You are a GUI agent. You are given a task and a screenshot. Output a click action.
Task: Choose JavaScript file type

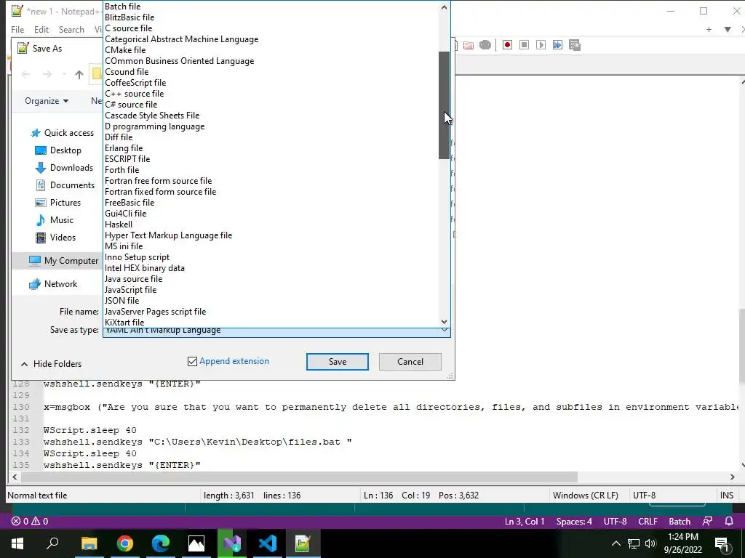tap(131, 289)
